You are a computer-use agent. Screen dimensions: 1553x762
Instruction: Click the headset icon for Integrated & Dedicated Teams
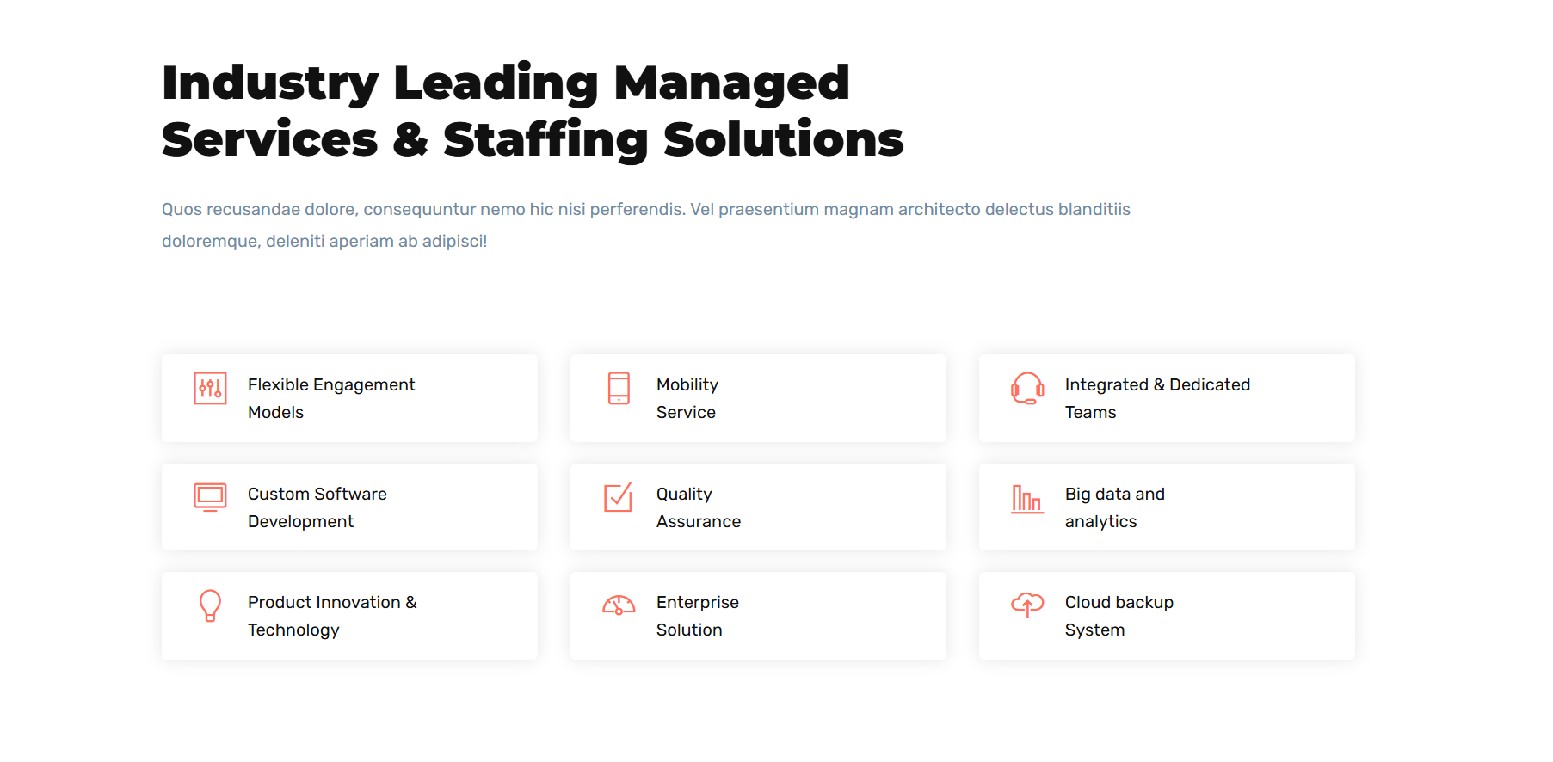click(x=1027, y=389)
